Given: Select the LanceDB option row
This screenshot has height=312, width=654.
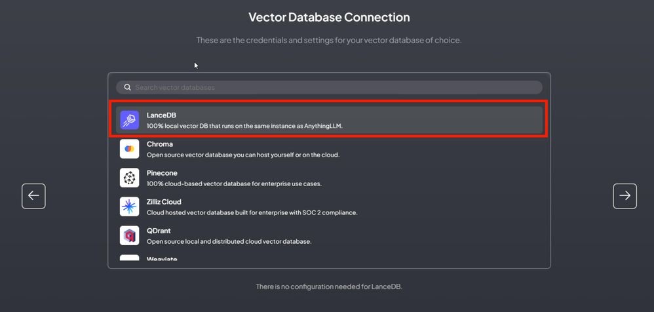Looking at the screenshot, I should (x=330, y=120).
